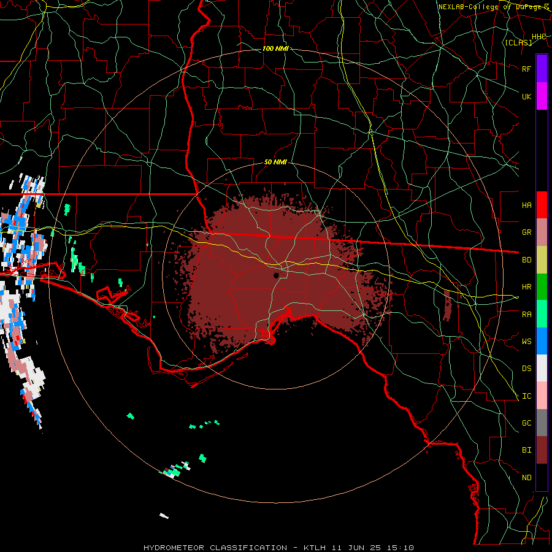Screen dimensions: 552x552
Task: Click the blue WS legend swatch
Action: coord(542,341)
